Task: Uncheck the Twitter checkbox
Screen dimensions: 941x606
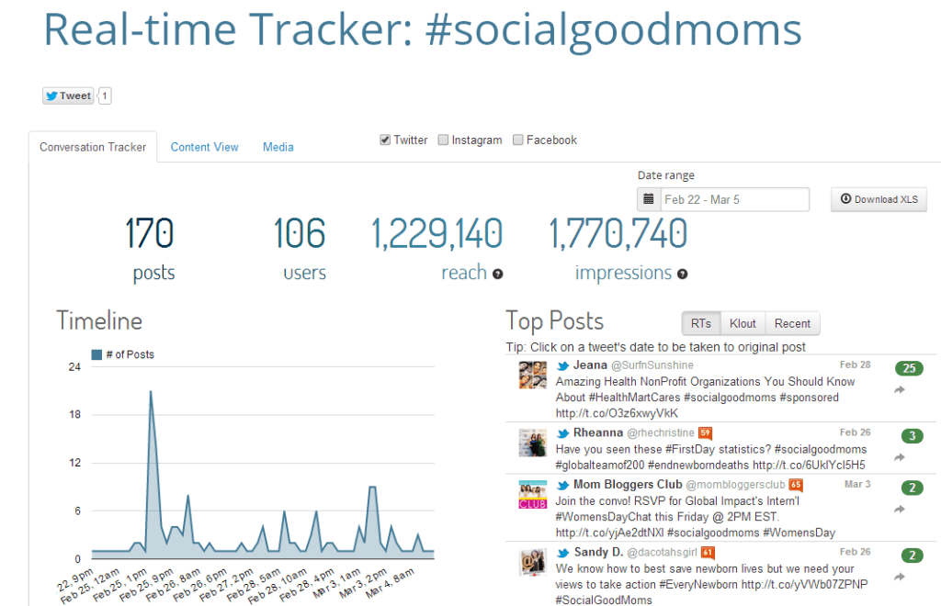Action: point(385,140)
